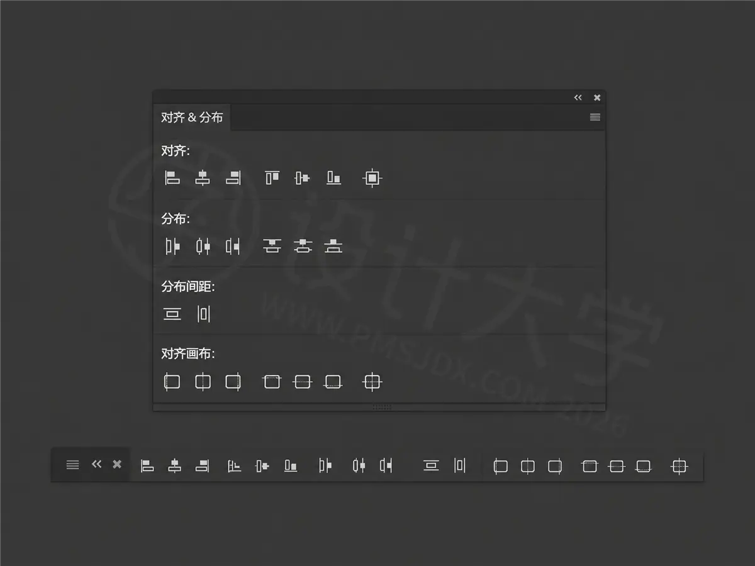Click align right edges in the horizontal toolbar
Viewport: 755px width, 566px height.
pos(202,466)
